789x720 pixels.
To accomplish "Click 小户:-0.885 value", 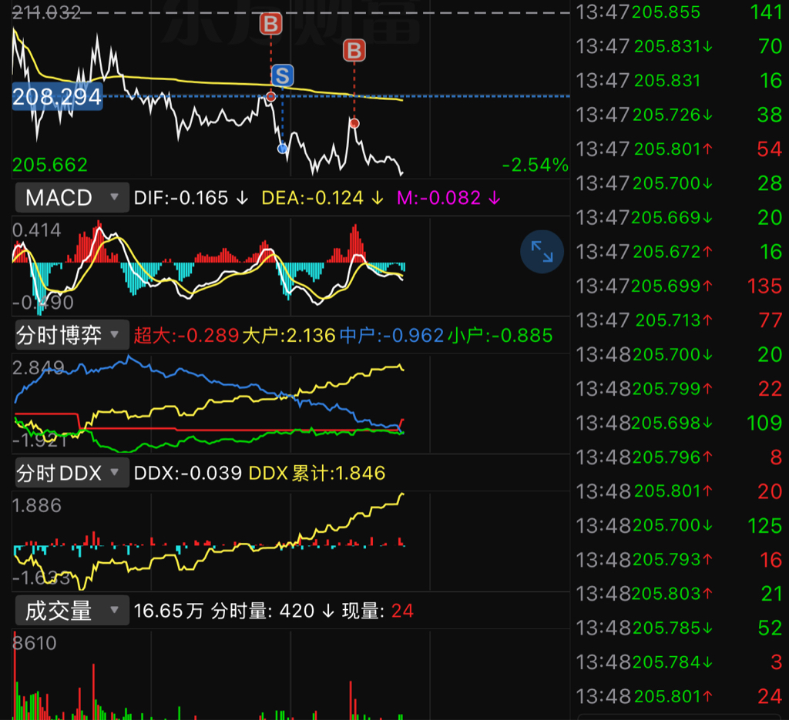I will pyautogui.click(x=500, y=336).
